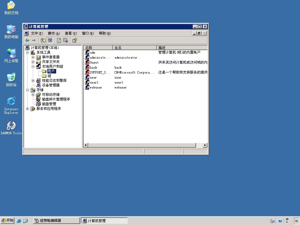Viewport: 300px width, 225px height.
Task: Sort by 全名 column header
Action: point(135,47)
